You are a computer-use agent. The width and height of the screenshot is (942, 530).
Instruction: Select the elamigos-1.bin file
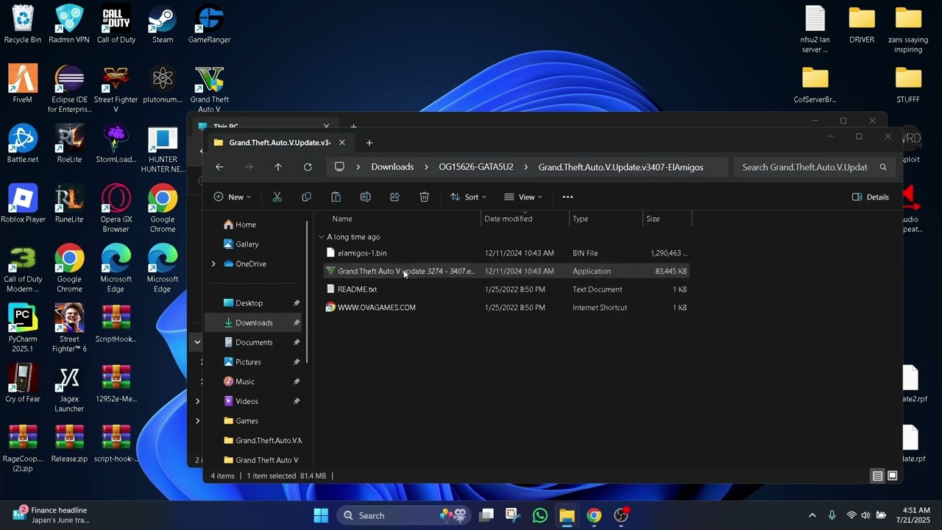point(505,253)
